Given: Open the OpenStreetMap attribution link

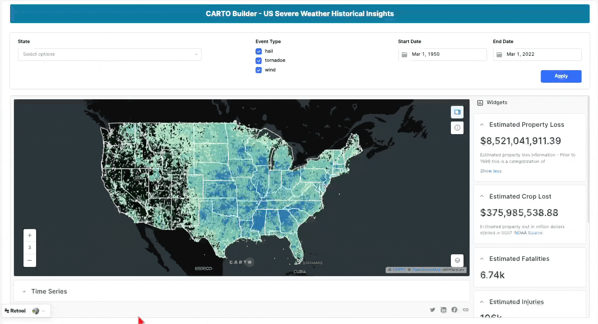Looking at the screenshot, I should [427, 270].
